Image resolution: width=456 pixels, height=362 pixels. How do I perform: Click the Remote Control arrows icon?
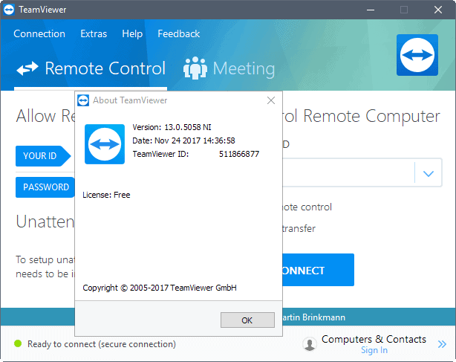tap(27, 68)
